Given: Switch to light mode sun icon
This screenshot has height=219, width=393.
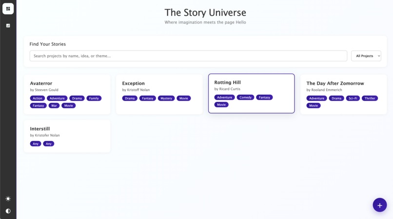Looking at the screenshot, I should pos(8,199).
